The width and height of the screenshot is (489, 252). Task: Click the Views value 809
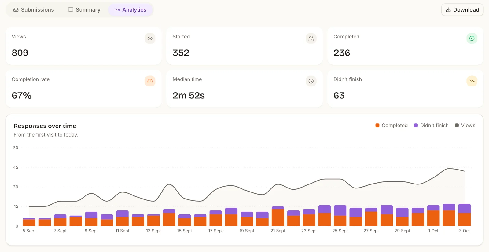(20, 53)
